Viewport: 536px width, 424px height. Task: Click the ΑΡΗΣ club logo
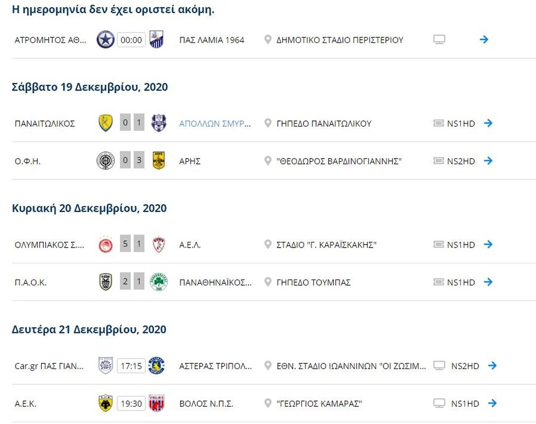tap(159, 161)
